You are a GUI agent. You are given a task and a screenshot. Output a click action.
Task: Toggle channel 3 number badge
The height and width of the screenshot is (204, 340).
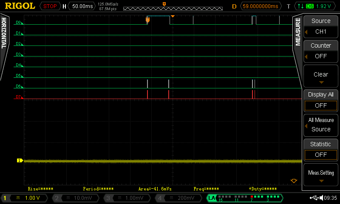click(108, 198)
